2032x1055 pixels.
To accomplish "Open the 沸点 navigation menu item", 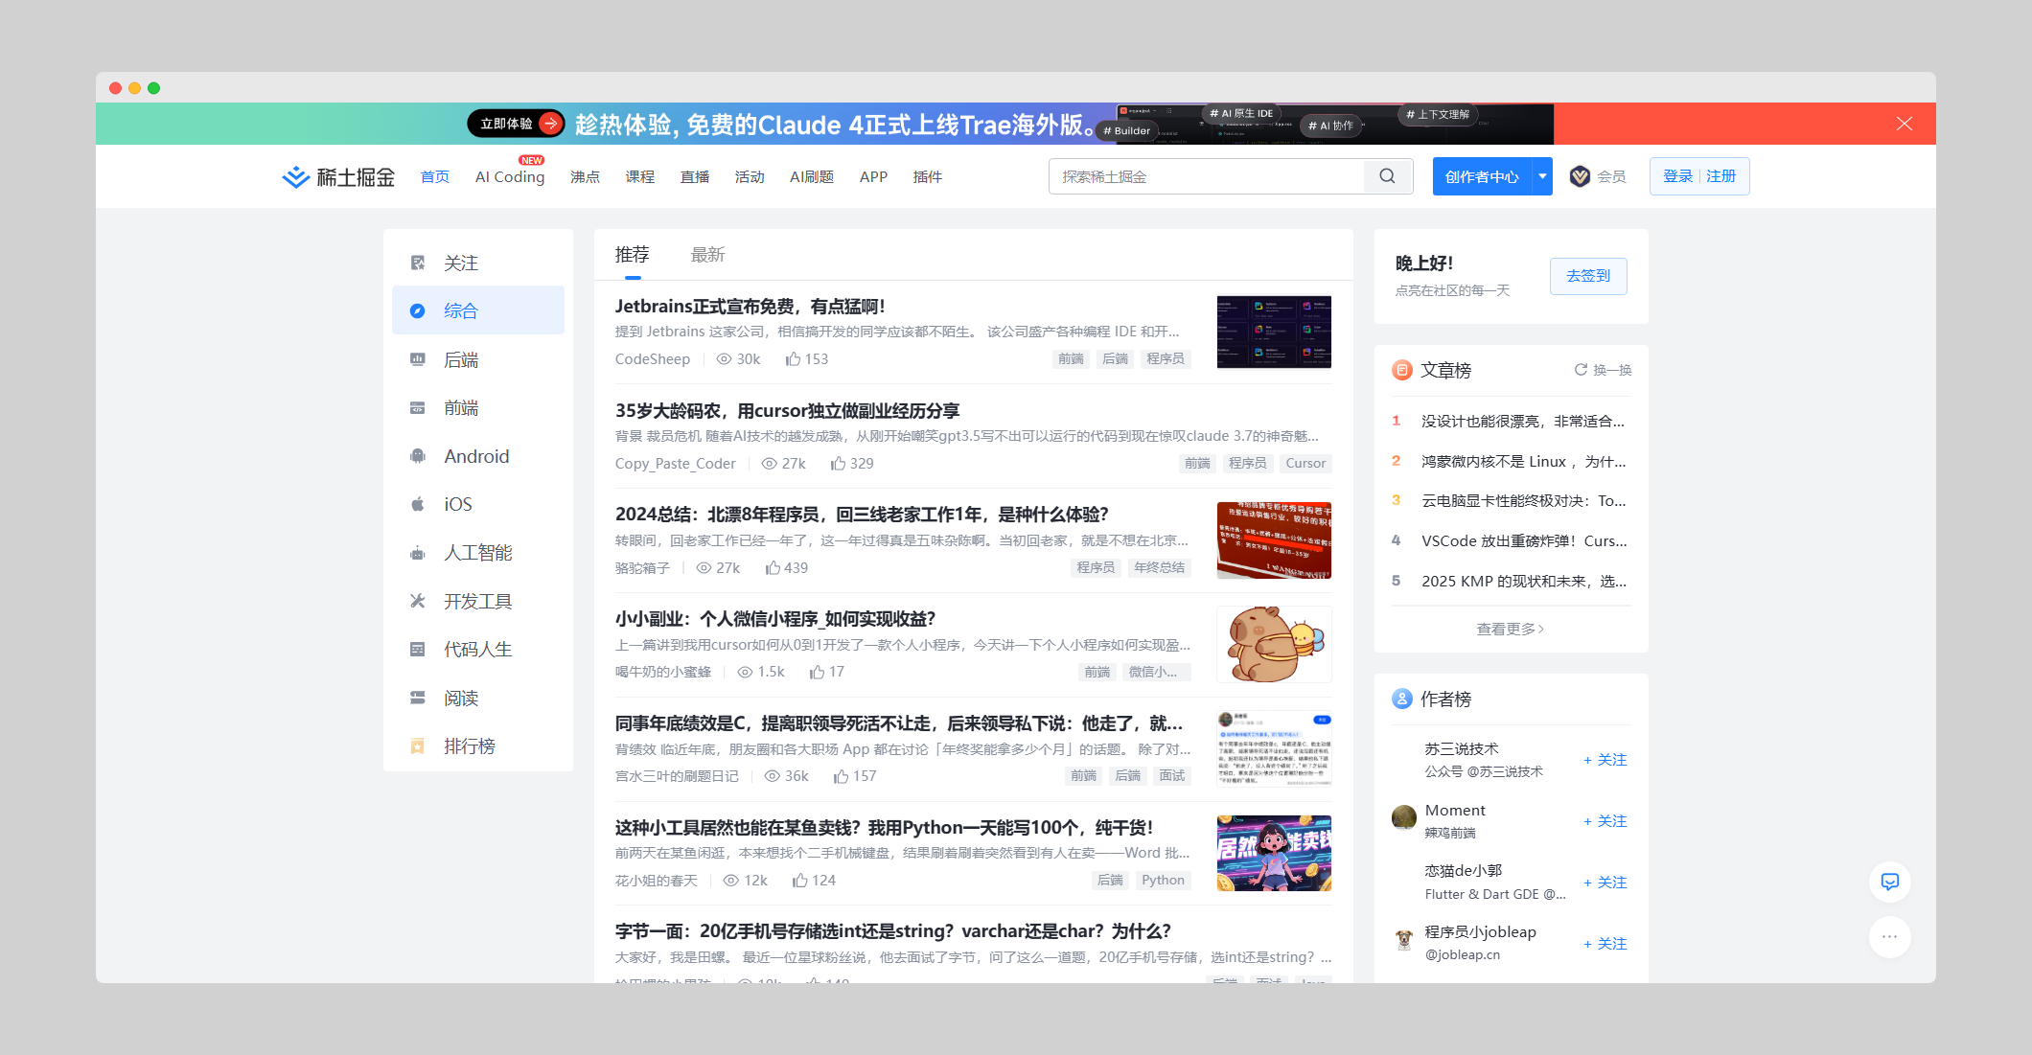I will pos(585,177).
